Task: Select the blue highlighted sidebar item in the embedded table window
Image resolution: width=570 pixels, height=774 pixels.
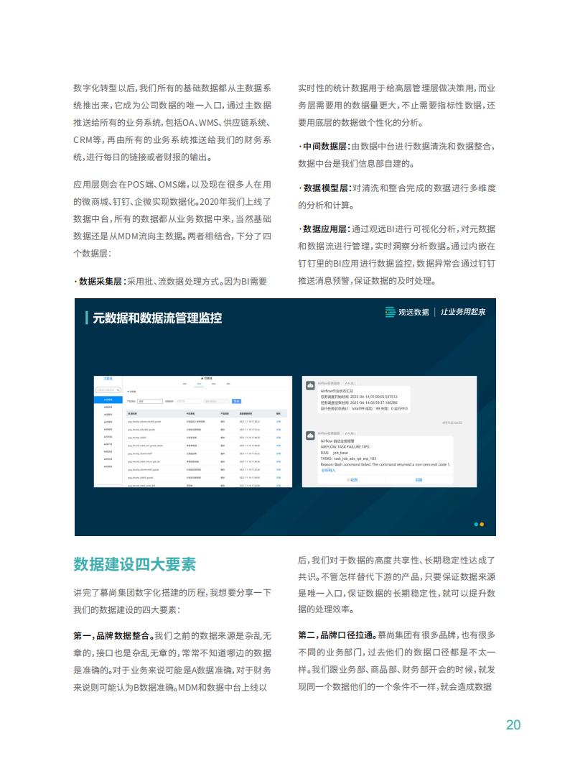Action: pos(108,400)
